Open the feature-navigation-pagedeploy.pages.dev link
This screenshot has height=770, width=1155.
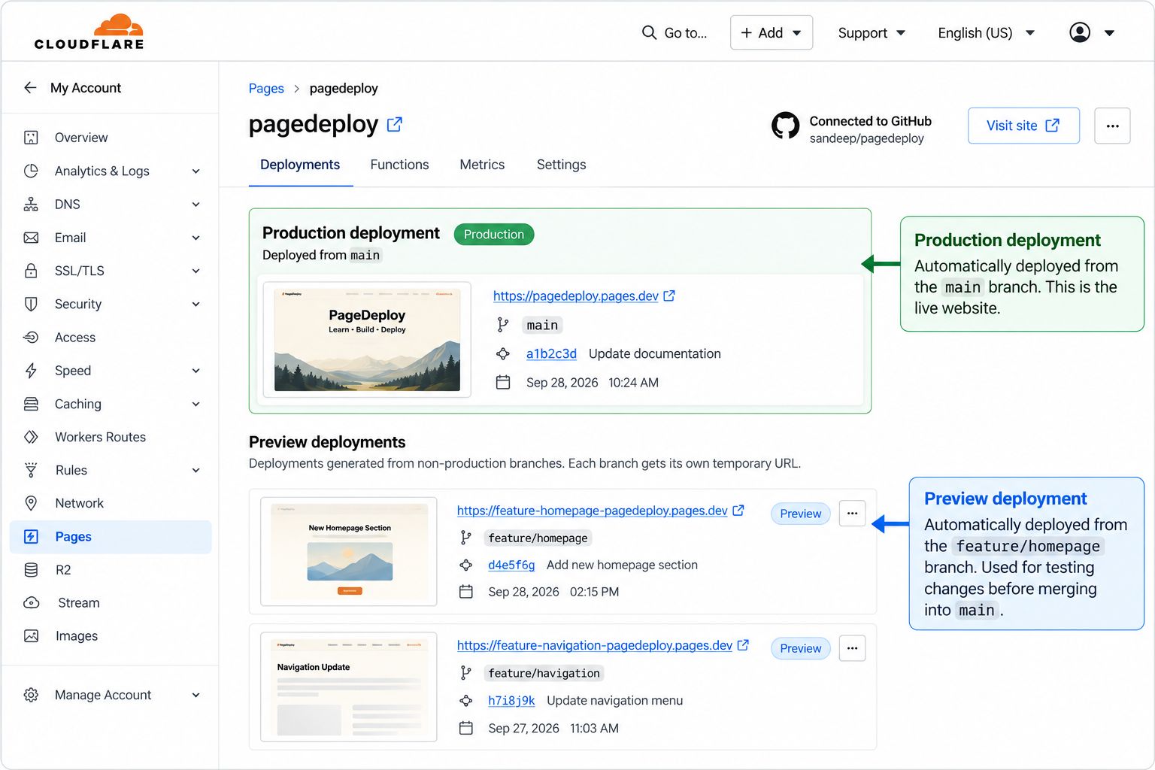595,644
